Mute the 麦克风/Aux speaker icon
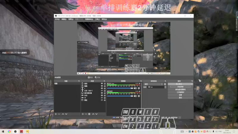The height and width of the screenshot is (134, 238). coord(135,88)
